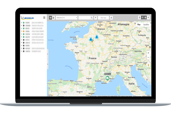
Task: Click the vehicle label above the truck marker
Action: (x=107, y=74)
